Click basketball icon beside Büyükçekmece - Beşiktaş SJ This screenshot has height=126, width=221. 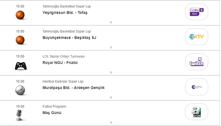[20, 39]
